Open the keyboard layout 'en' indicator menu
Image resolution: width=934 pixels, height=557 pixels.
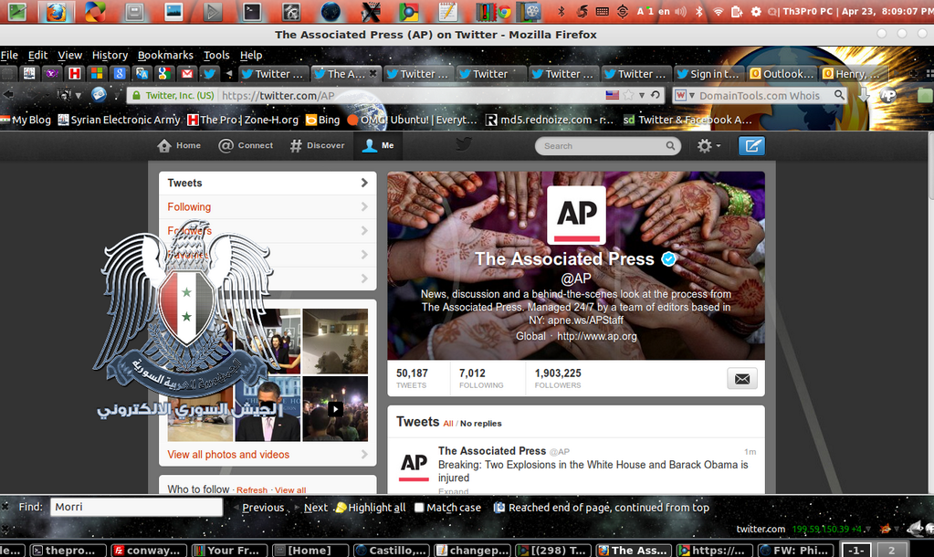tap(664, 11)
